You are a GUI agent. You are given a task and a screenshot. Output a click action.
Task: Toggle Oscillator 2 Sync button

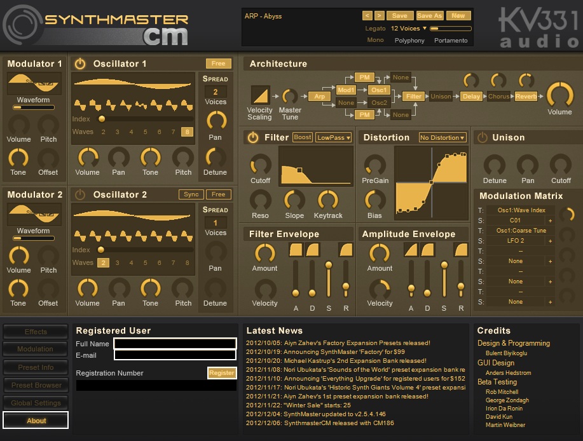[x=191, y=194]
